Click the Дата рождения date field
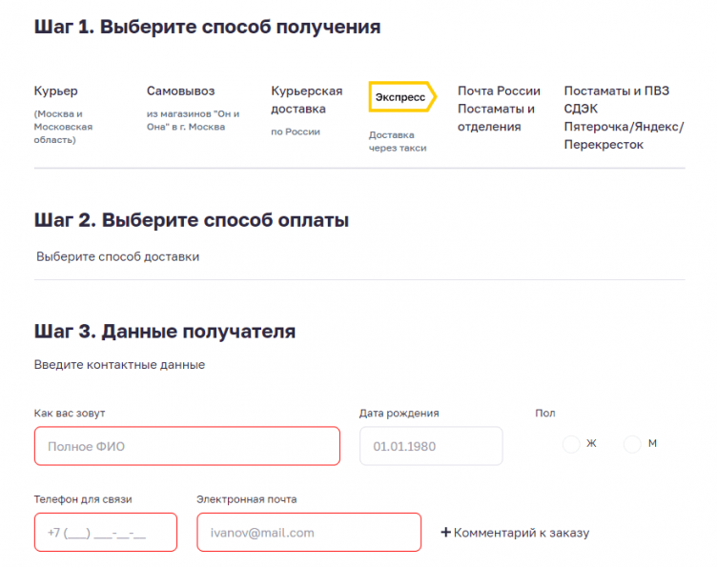Viewport: 717px width, 567px height. tap(430, 446)
